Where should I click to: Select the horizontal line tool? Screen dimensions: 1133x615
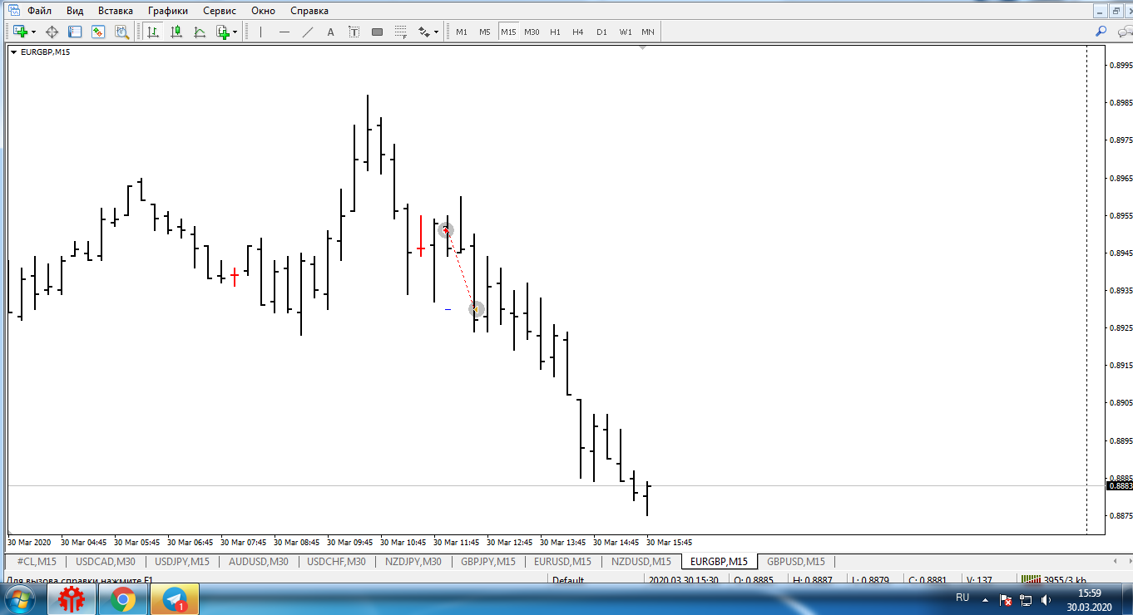coord(284,32)
